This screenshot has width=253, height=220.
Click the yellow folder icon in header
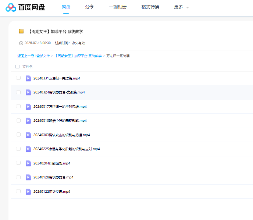[21, 31]
